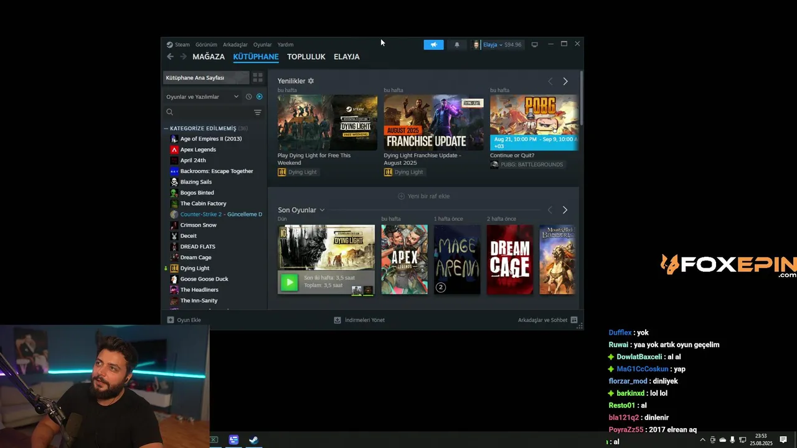Click the plus icon of Yeni bir raf ekle

coord(401,196)
